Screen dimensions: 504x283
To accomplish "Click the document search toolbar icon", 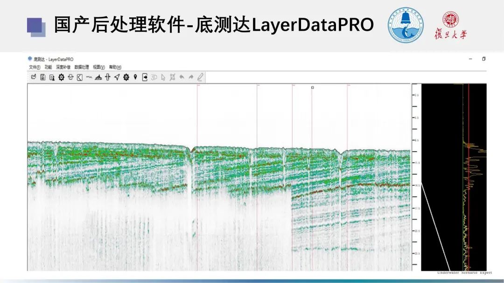I will click(x=52, y=77).
